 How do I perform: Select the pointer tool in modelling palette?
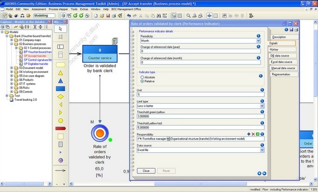coord(60,29)
